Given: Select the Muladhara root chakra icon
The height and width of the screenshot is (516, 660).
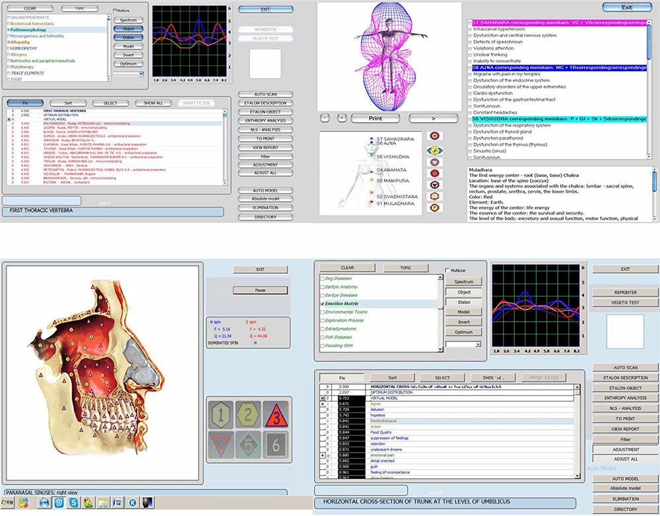Looking at the screenshot, I should 435,207.
